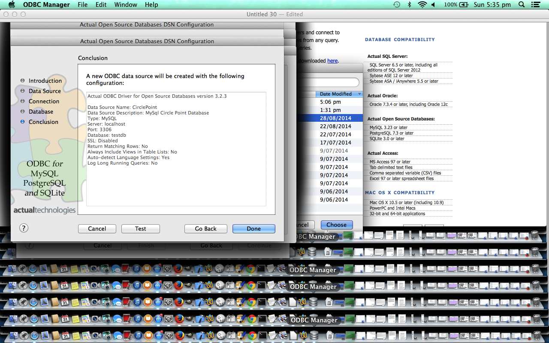This screenshot has width=549, height=343.
Task: Open the File menu
Action: 83,5
